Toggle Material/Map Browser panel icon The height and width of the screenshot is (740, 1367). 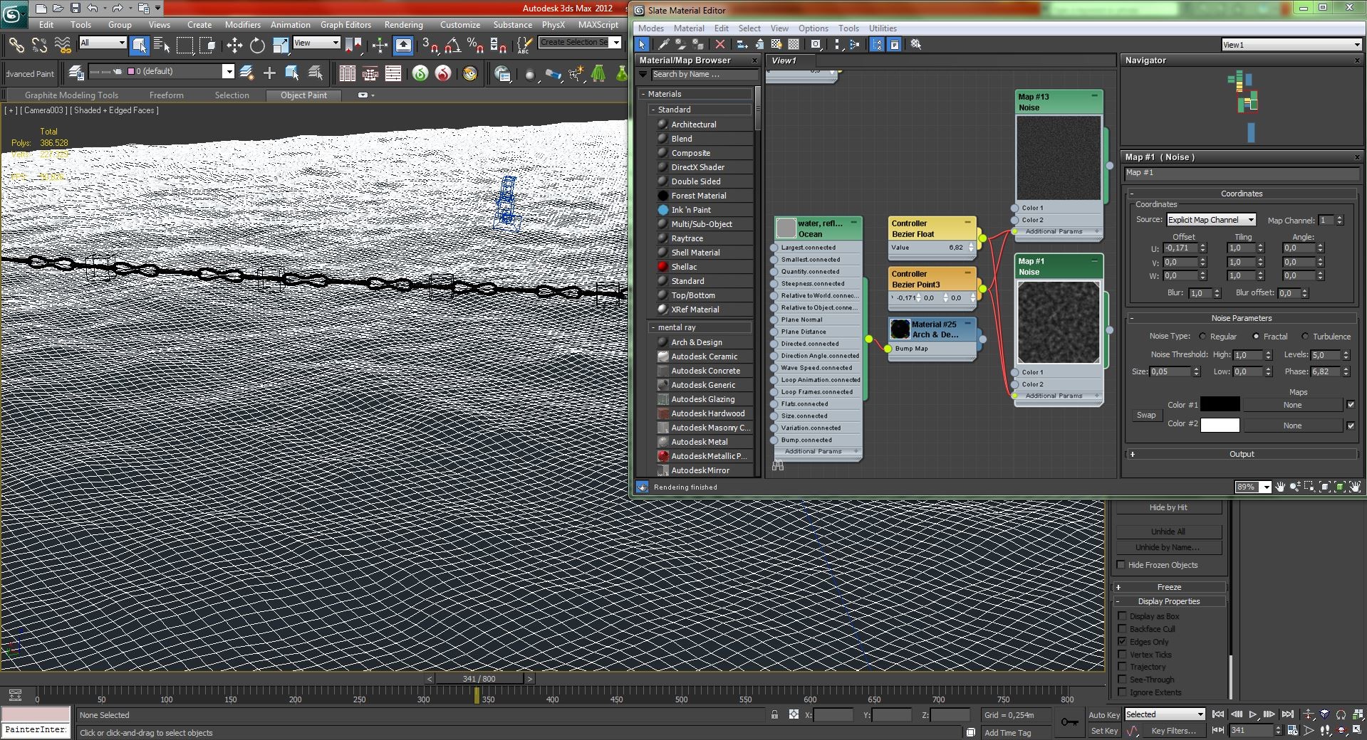point(877,44)
